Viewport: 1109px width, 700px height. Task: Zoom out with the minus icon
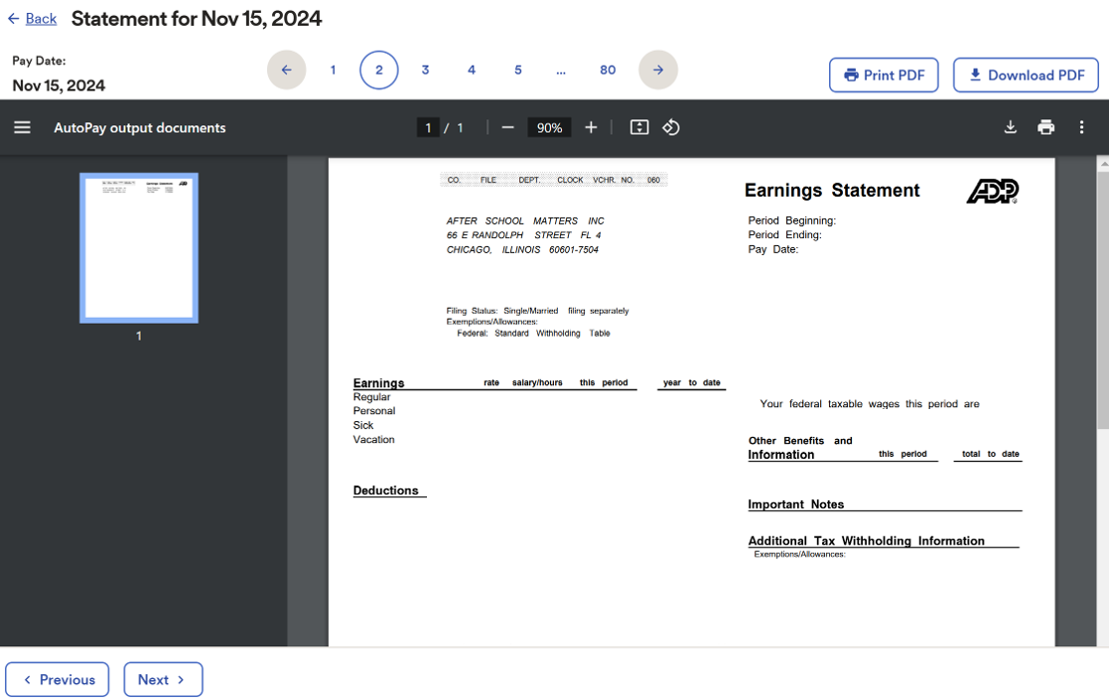point(507,127)
